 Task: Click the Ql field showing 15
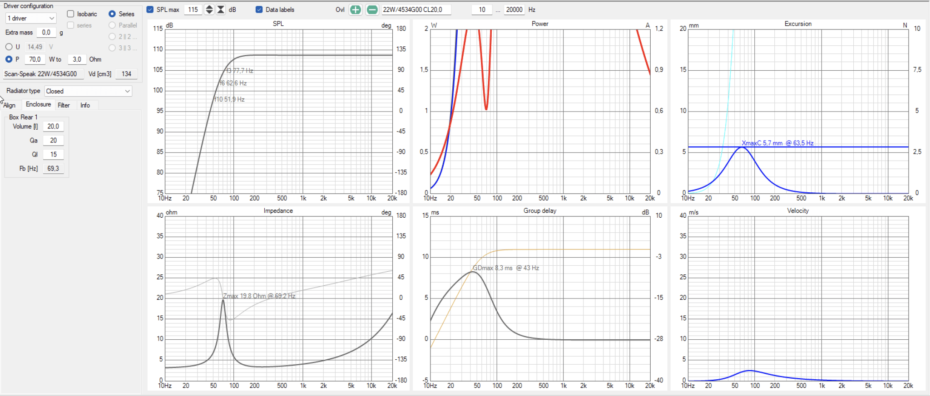53,155
